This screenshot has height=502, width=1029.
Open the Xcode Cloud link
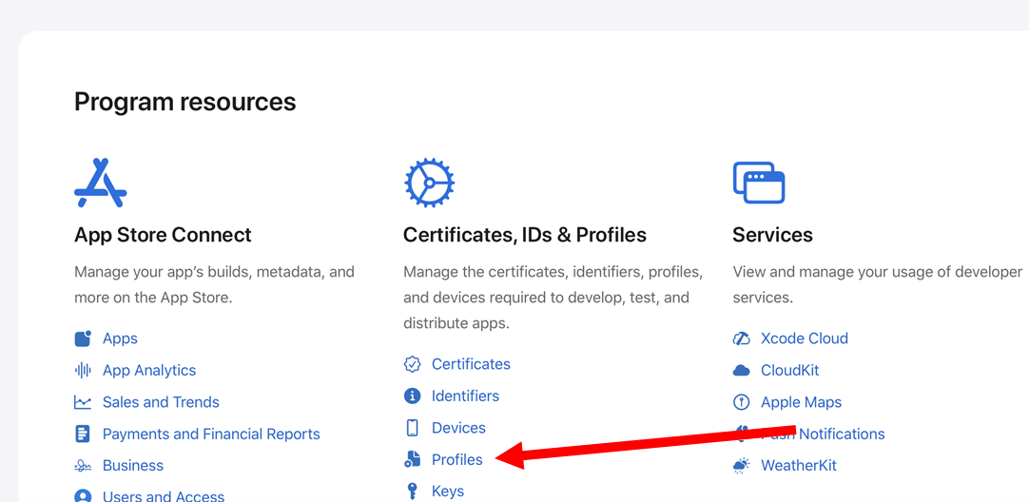click(x=804, y=338)
